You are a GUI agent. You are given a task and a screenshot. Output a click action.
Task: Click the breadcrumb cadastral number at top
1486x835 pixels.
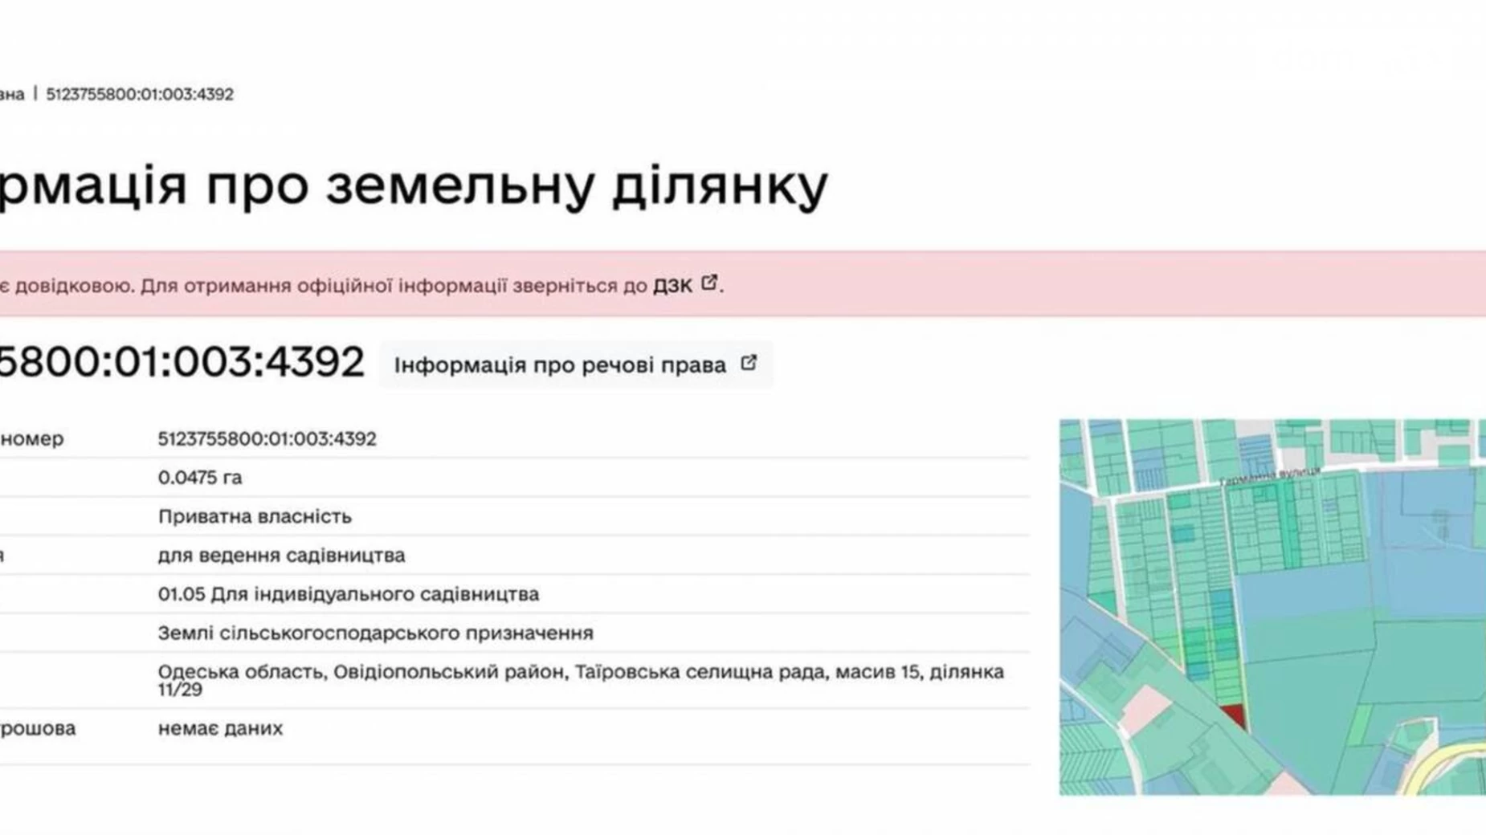(140, 94)
